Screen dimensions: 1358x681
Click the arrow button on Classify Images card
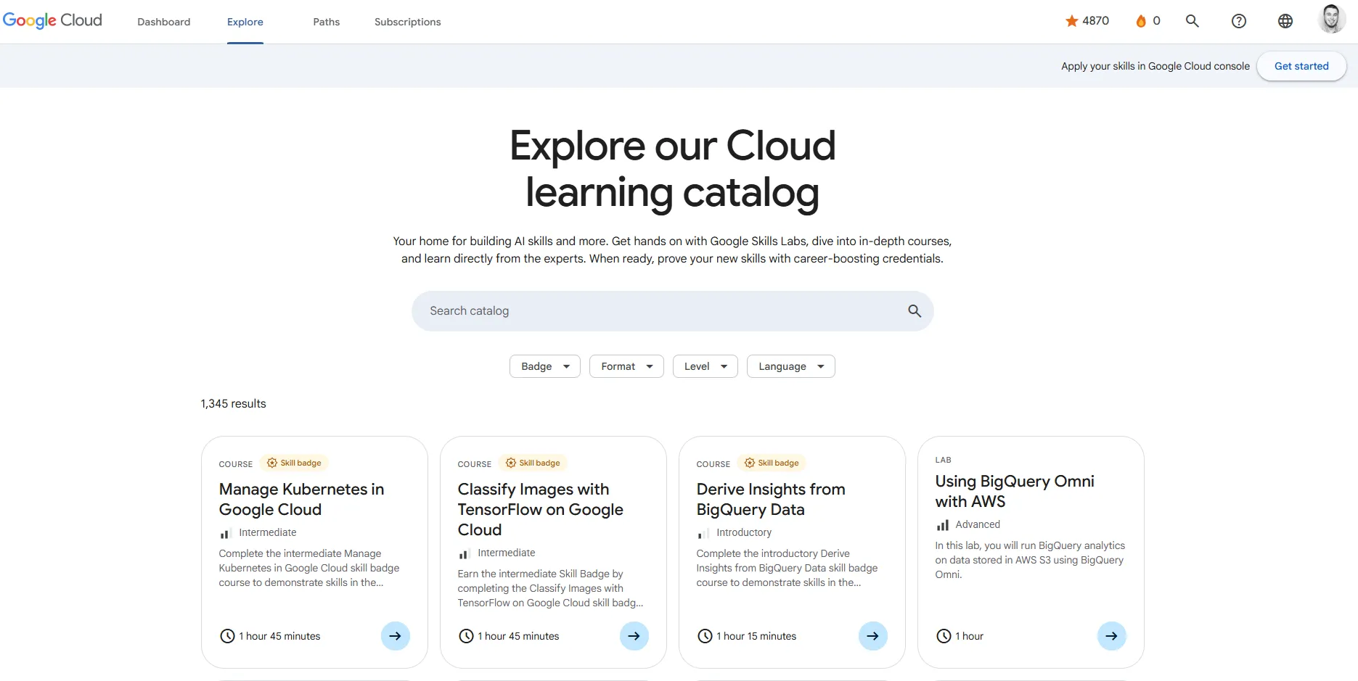[x=634, y=636]
